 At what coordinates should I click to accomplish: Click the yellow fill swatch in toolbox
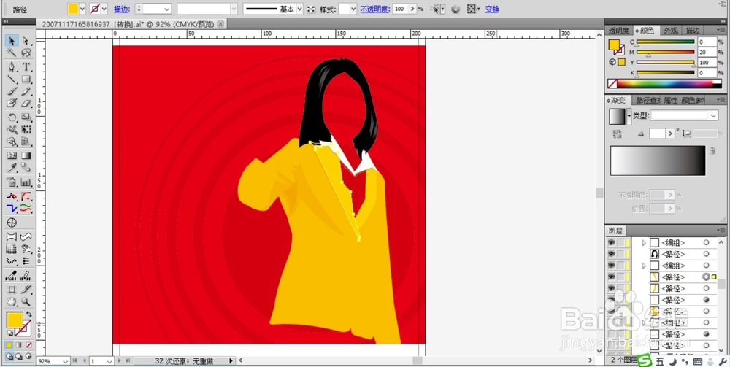pos(15,320)
